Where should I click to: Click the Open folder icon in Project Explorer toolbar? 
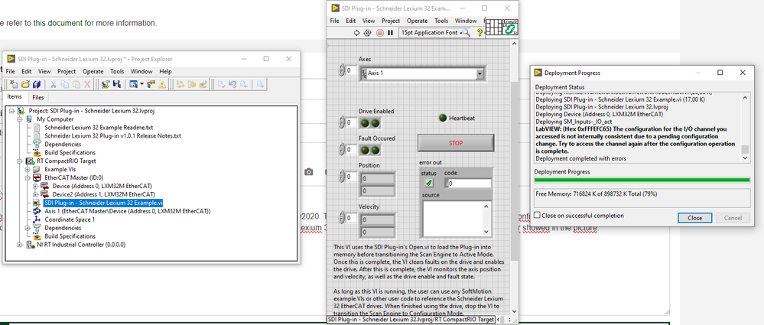pyautogui.click(x=25, y=84)
